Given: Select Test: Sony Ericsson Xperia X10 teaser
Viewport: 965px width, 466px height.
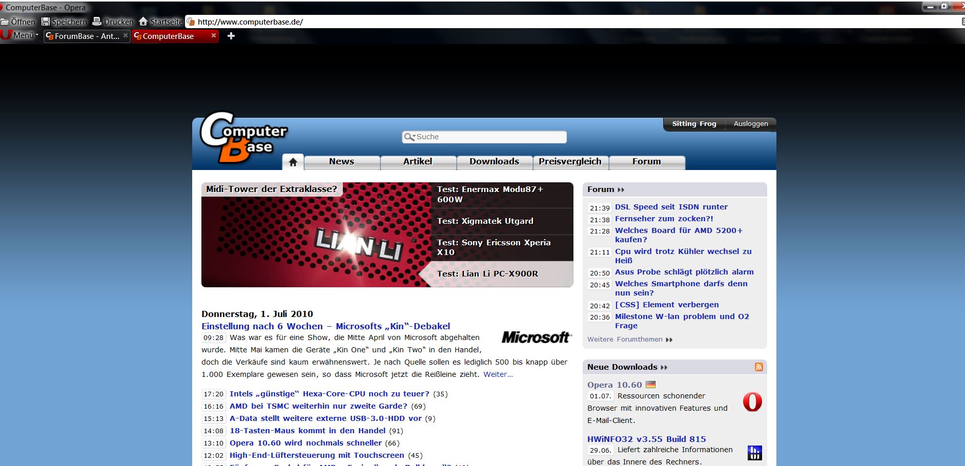Looking at the screenshot, I should 502,248.
